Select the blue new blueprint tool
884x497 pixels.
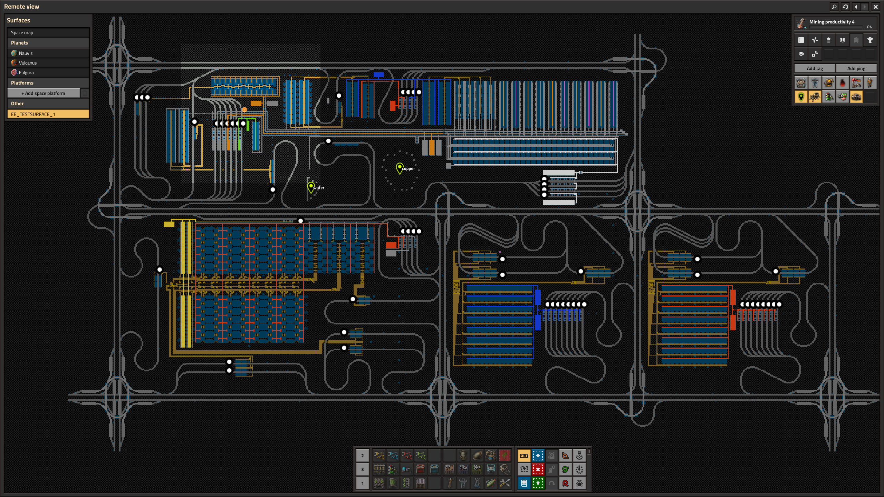(538, 456)
